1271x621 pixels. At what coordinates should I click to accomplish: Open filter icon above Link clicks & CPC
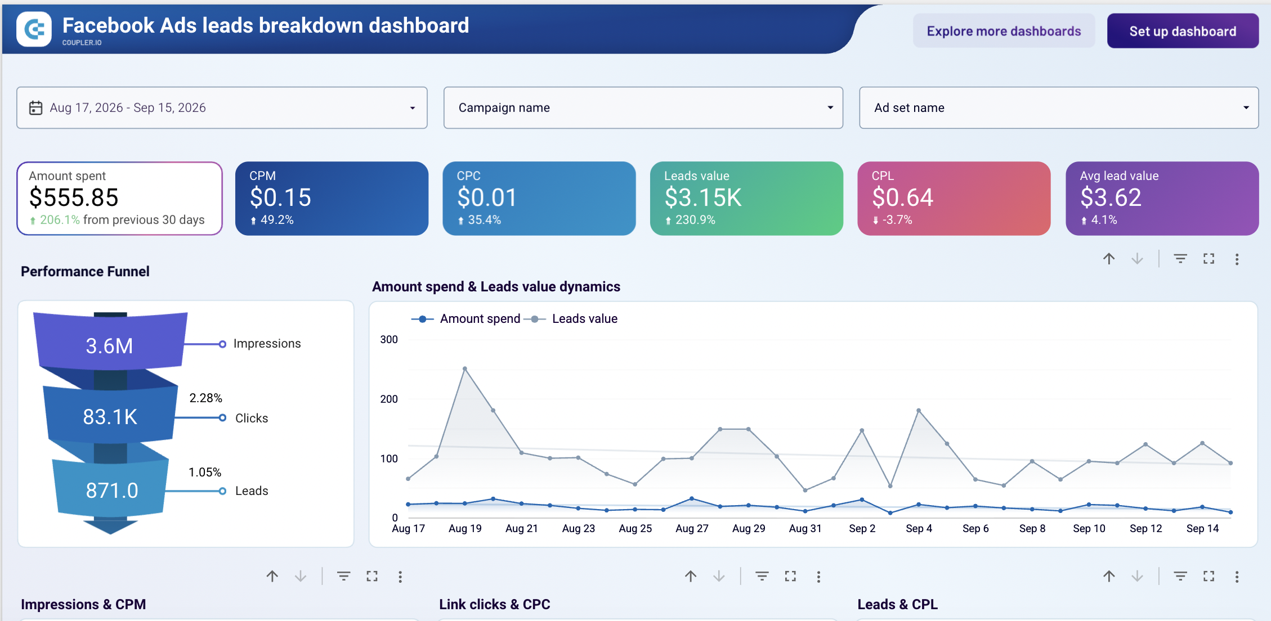coord(762,576)
